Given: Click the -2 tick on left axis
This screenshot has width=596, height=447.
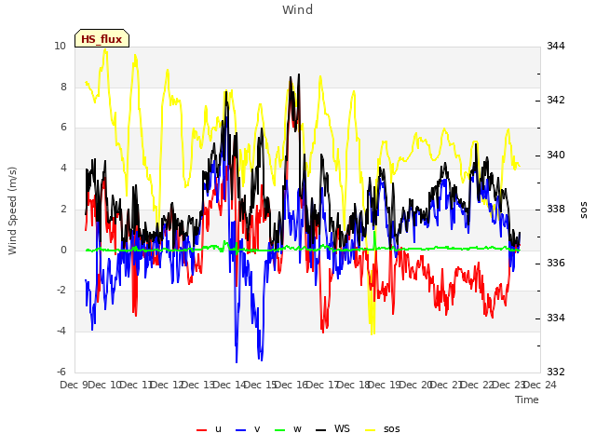Looking at the screenshot, I should coord(61,291).
